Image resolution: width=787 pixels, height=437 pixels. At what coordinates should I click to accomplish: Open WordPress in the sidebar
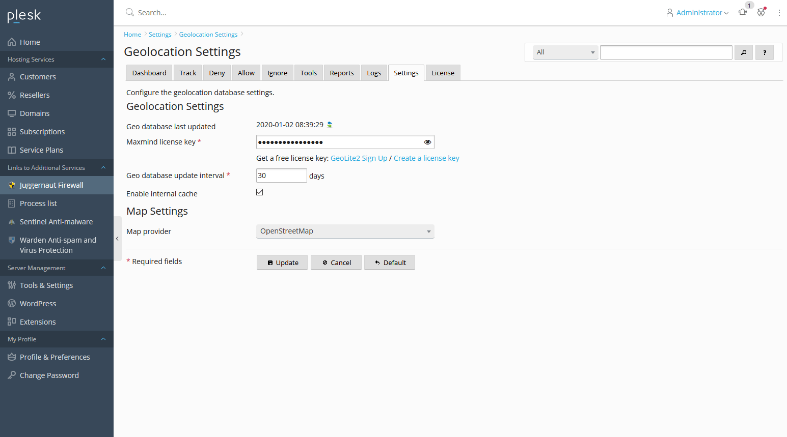click(57, 304)
